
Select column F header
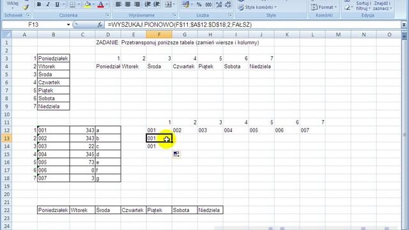[x=159, y=34]
